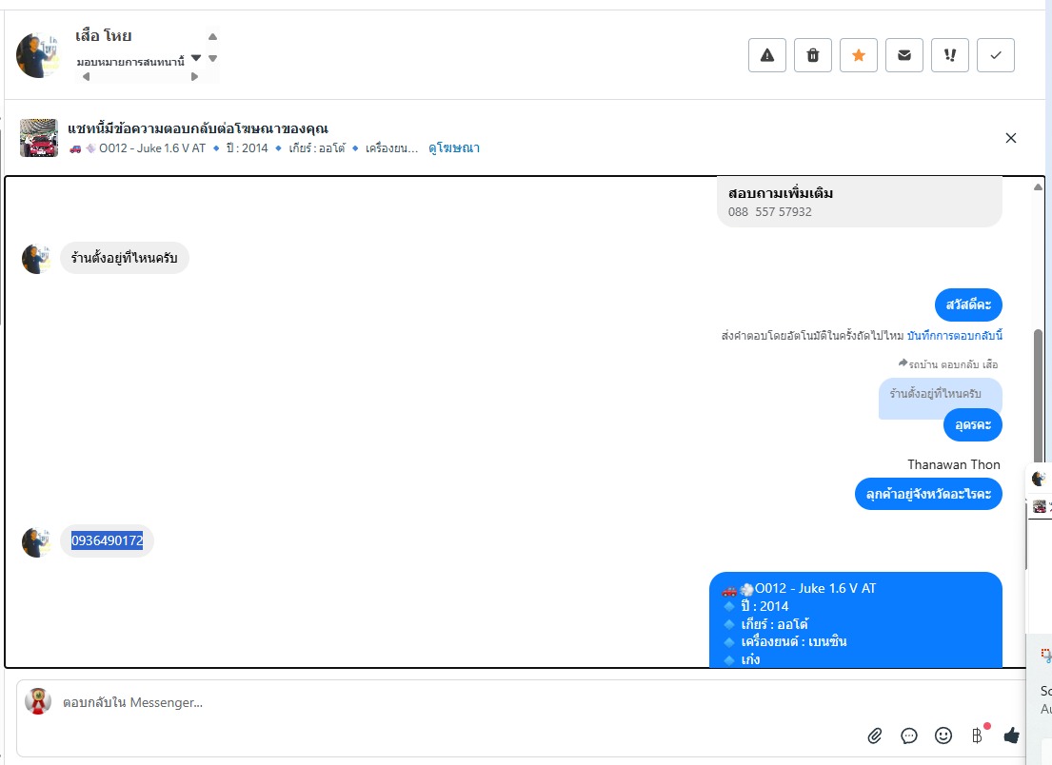Send a thumbs-up like
This screenshot has width=1052, height=765.
coord(1011,736)
